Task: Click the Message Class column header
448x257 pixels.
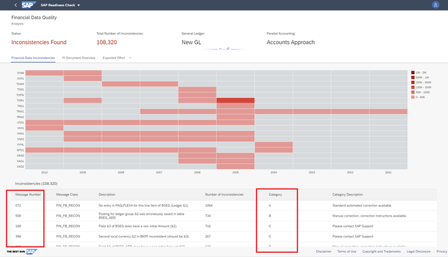Action: [67, 194]
